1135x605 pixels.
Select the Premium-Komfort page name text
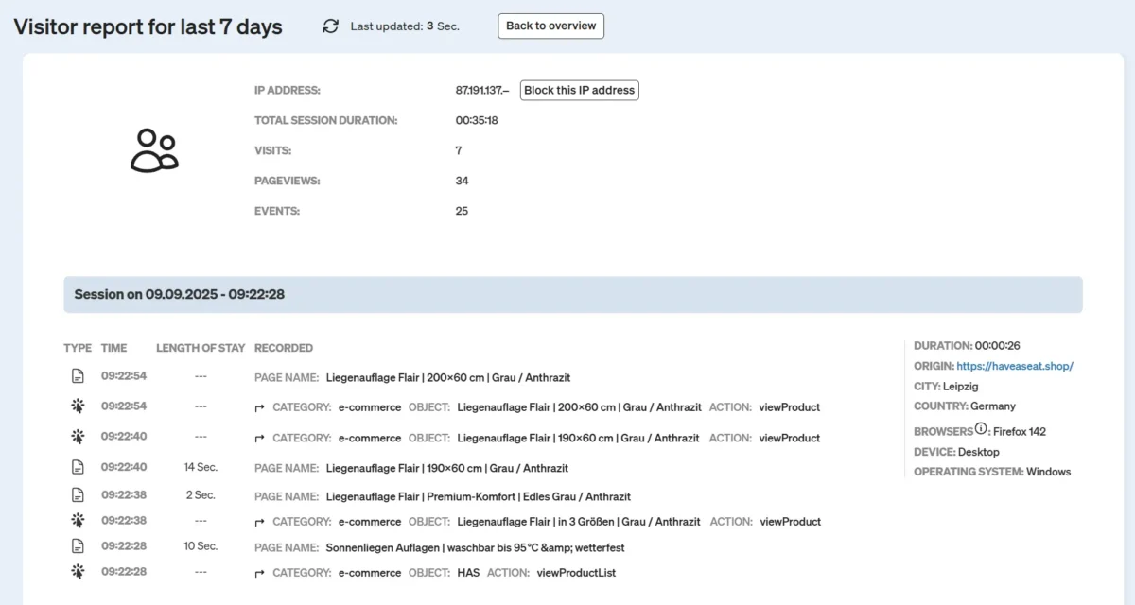tap(478, 496)
